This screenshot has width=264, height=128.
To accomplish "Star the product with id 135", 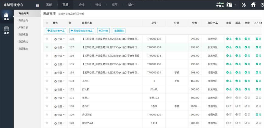I will [x=47, y=64].
